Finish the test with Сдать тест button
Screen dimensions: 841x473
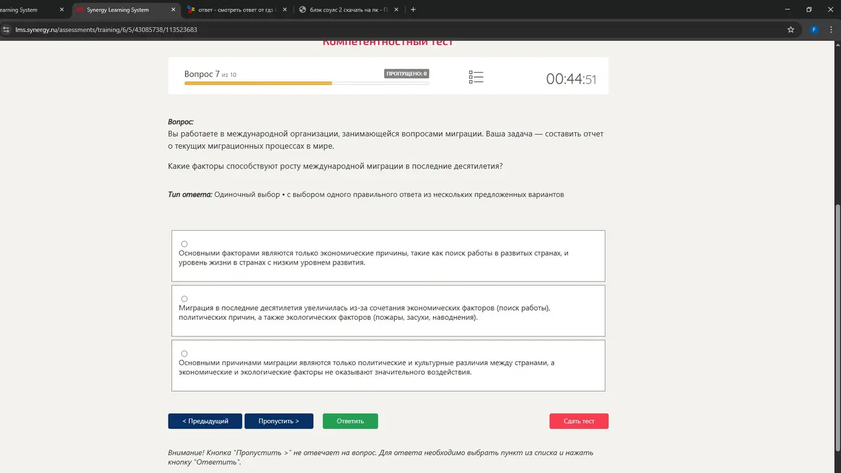[x=579, y=421]
